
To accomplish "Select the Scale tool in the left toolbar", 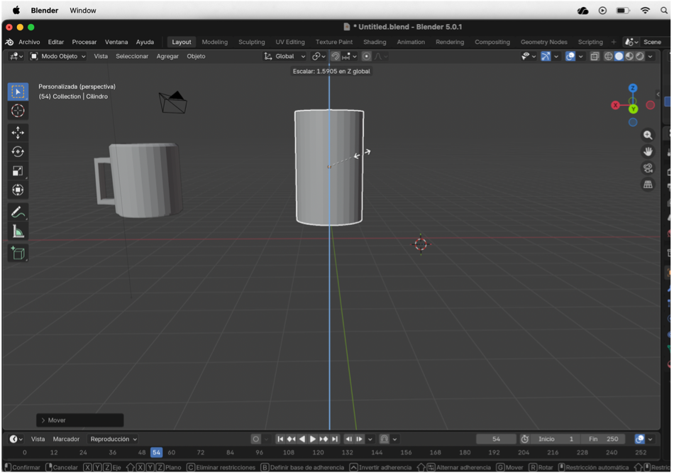I will click(18, 171).
